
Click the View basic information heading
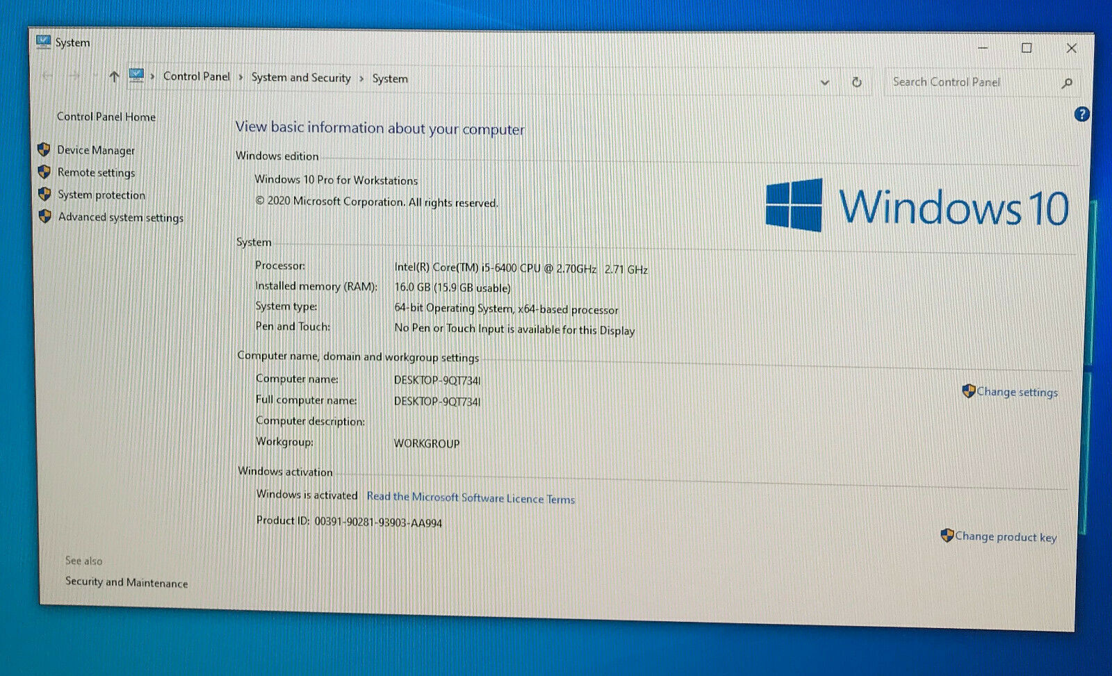[x=379, y=128]
